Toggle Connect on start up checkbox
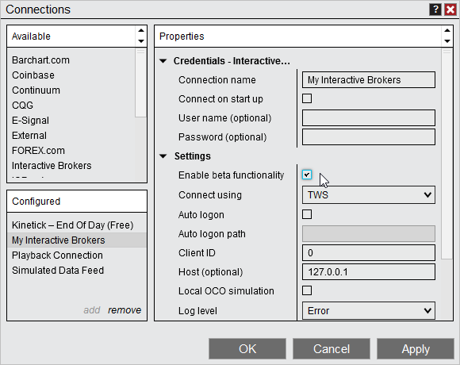The width and height of the screenshot is (460, 365). tap(307, 98)
